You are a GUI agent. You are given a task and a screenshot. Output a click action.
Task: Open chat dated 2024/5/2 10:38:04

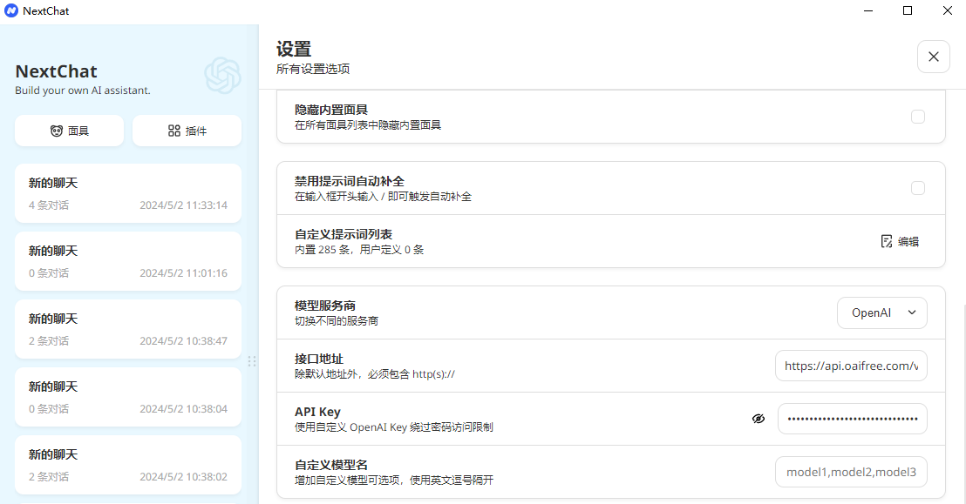[128, 397]
